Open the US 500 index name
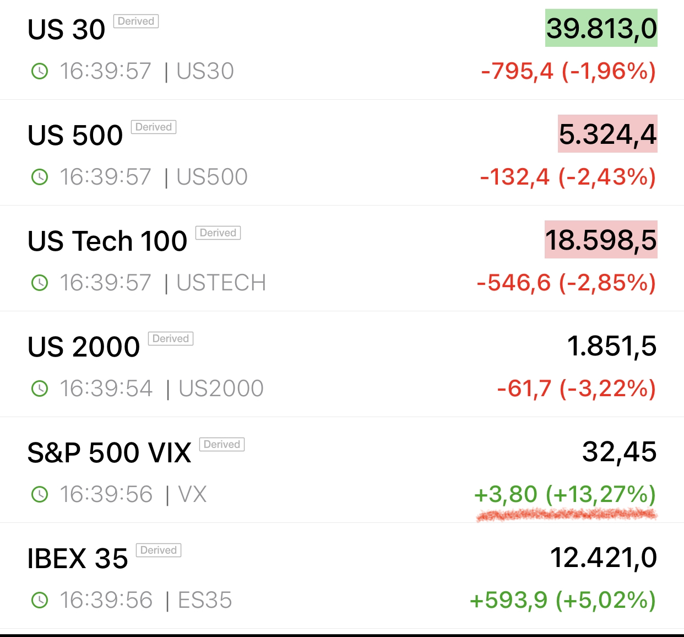The width and height of the screenshot is (684, 637). click(75, 135)
